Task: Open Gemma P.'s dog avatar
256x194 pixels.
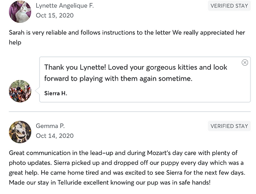Action: (20, 132)
